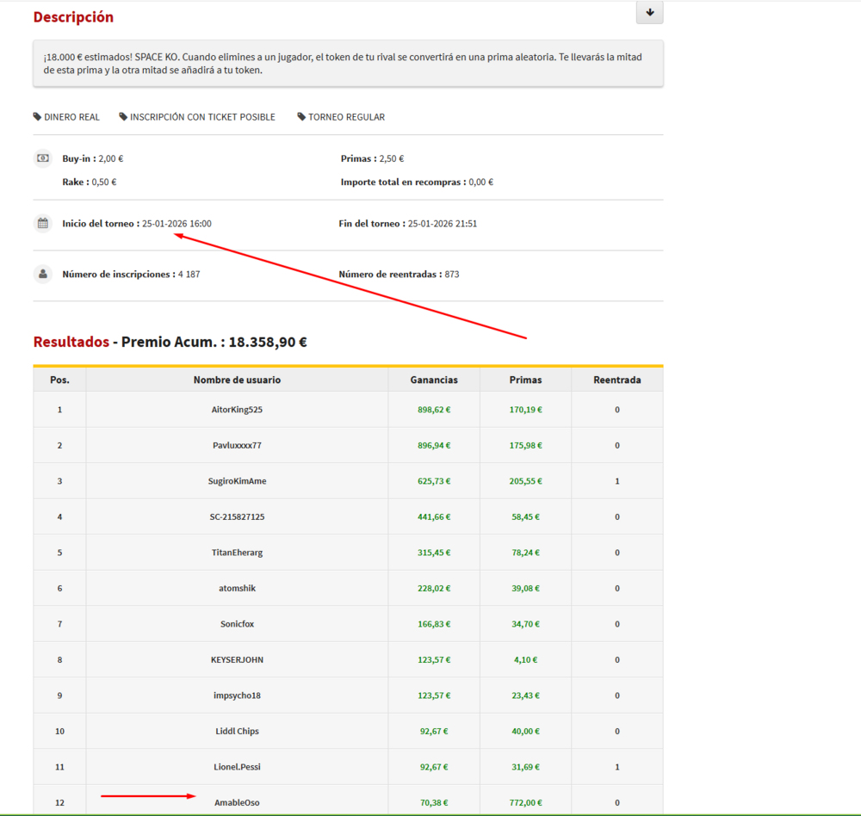Select the DINERO REAL tag label
Image resolution: width=861 pixels, height=816 pixels.
coord(71,117)
